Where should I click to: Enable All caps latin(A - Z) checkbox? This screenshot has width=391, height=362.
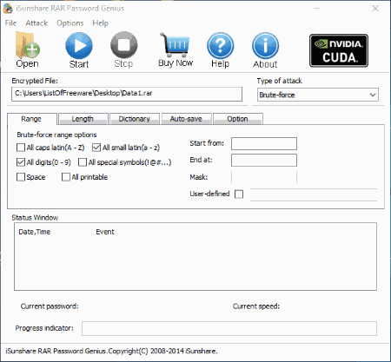point(21,148)
